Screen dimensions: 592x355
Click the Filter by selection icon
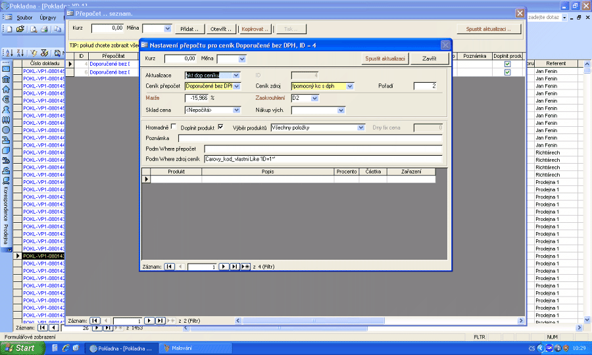(34, 53)
